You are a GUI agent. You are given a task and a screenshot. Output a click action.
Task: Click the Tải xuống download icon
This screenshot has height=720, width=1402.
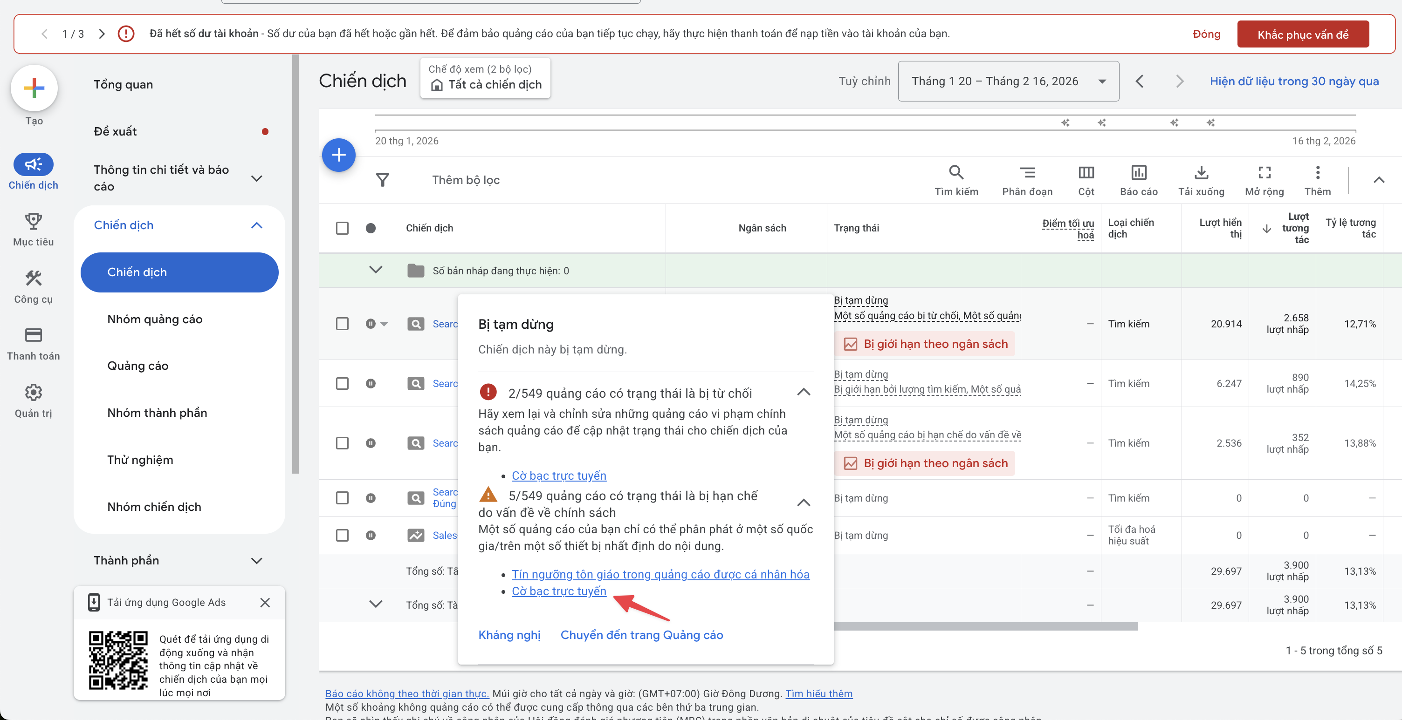click(x=1201, y=173)
